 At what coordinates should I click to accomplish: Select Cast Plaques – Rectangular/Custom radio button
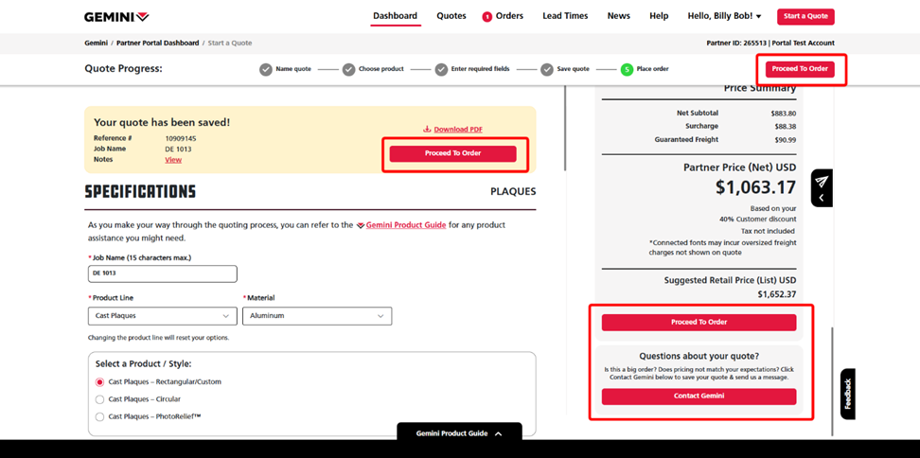(100, 382)
